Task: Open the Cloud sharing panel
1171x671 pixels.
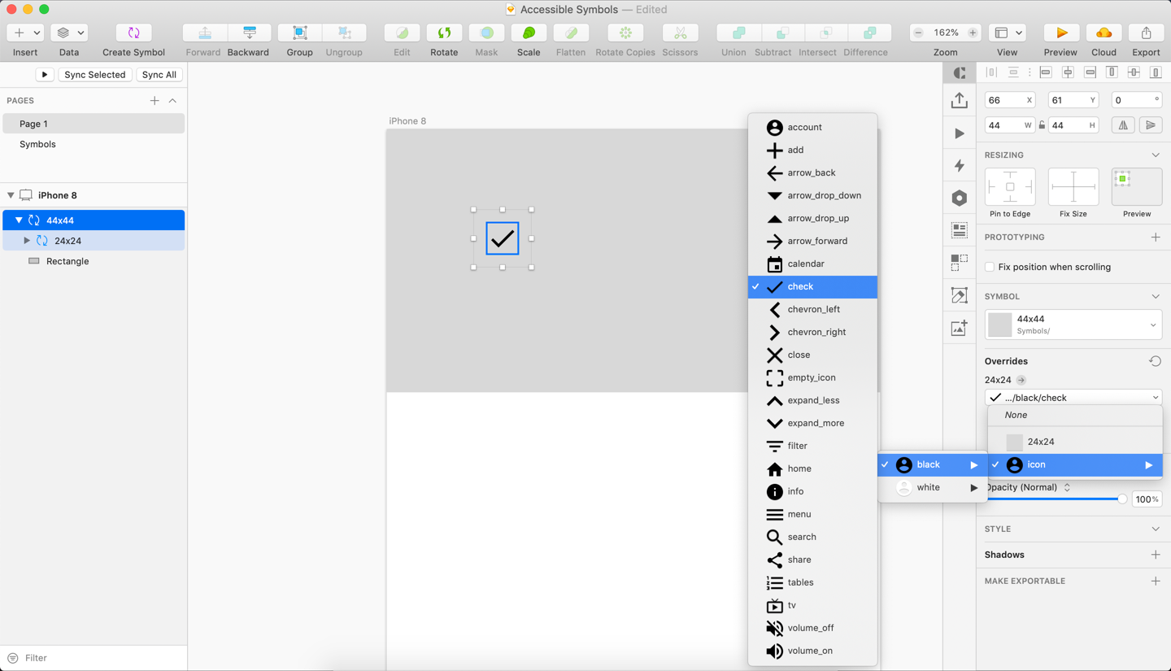Action: click(1104, 31)
